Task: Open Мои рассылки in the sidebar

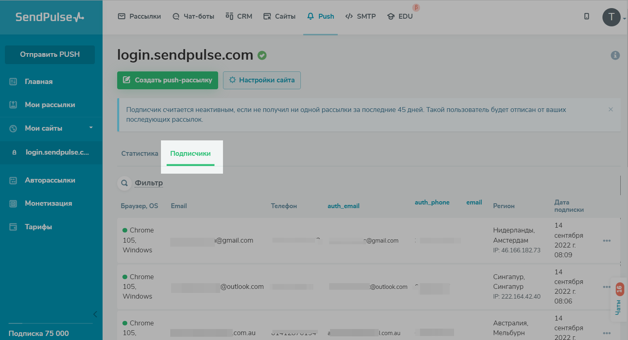Action: 50,105
